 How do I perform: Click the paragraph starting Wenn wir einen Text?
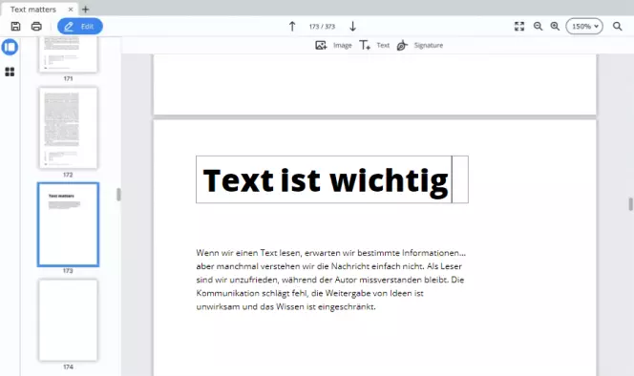(x=330, y=280)
